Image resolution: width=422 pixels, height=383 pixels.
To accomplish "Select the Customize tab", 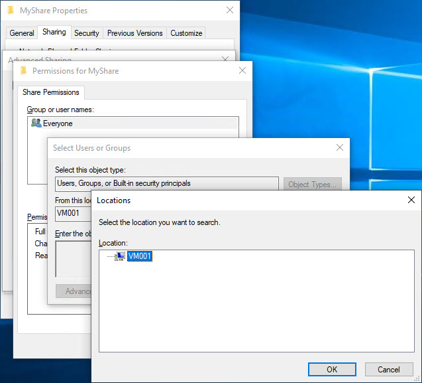I will [x=186, y=33].
